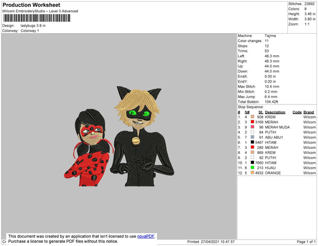Image resolution: width=318 pixels, height=246 pixels.
Task: Click the 'MERAH MUDA' description
Action: point(277,127)
